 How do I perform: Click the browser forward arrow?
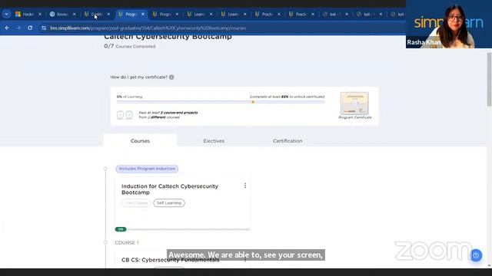pyautogui.click(x=18, y=28)
